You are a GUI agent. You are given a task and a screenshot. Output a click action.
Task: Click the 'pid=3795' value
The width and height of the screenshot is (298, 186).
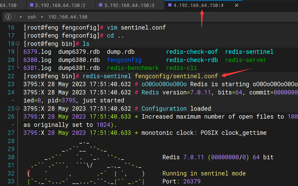click(62, 100)
